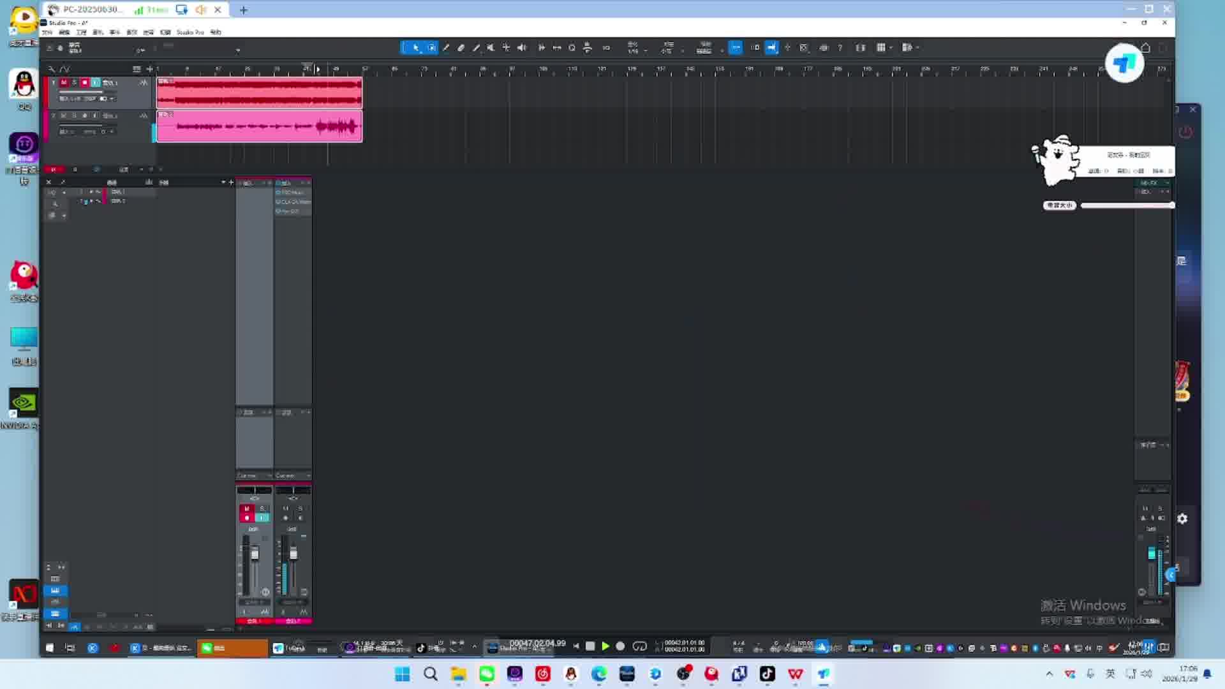Select the Arrow tool in toolbar

[x=416, y=48]
